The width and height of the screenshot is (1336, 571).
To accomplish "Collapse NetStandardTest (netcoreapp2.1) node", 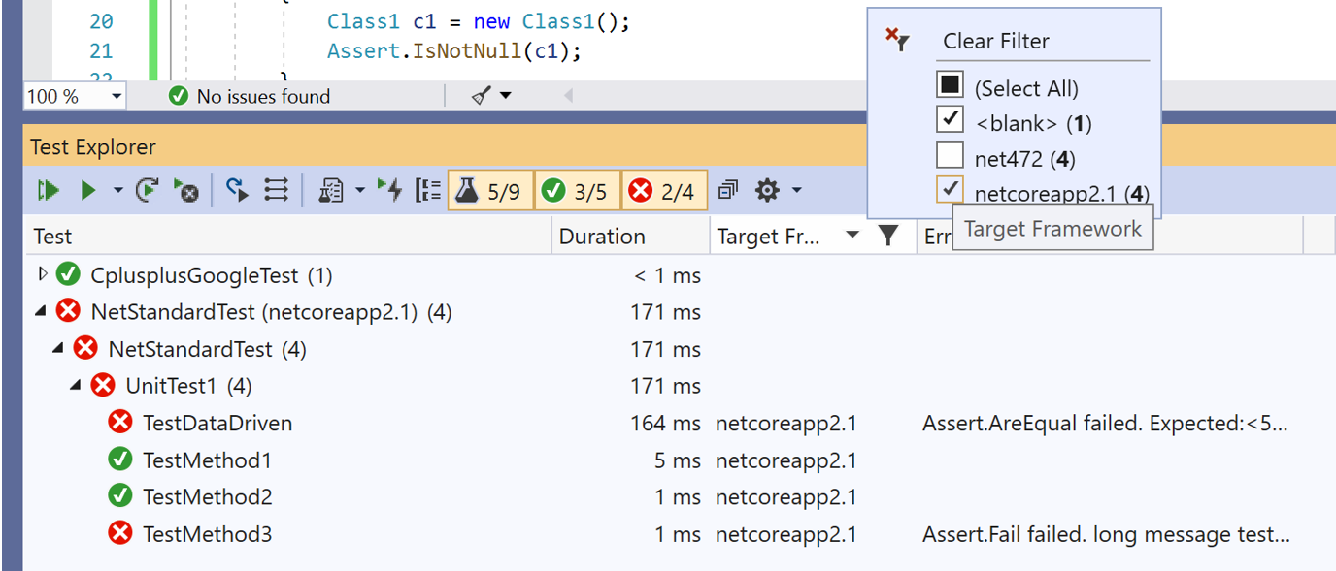I will (x=41, y=312).
